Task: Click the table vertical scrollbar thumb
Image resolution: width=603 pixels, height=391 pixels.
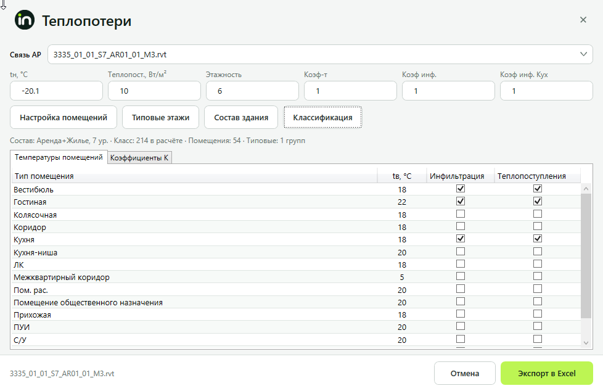Action: coord(586,256)
